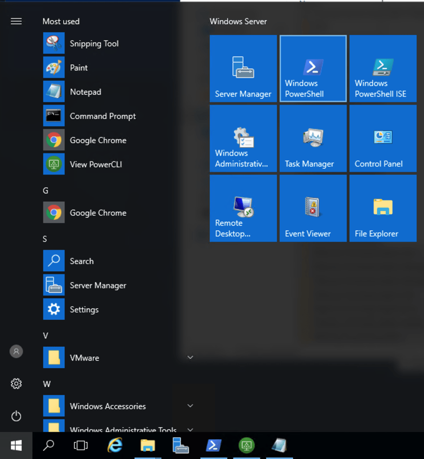The height and width of the screenshot is (459, 424).
Task: Open the Windows PowerShell tile
Action: pos(313,69)
